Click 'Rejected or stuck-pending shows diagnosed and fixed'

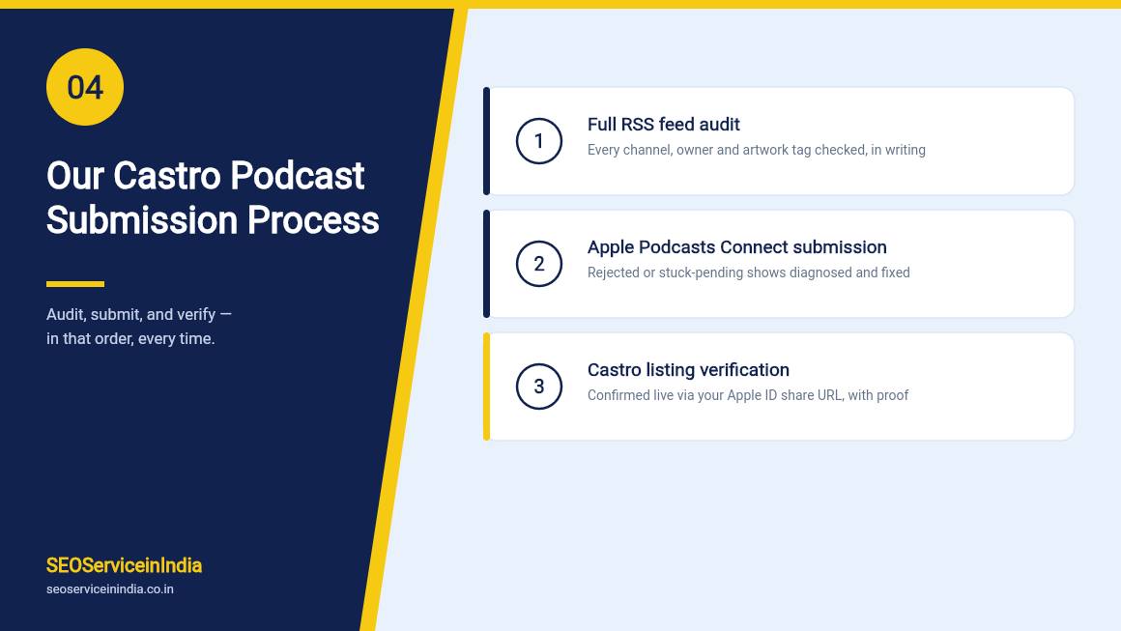749,272
